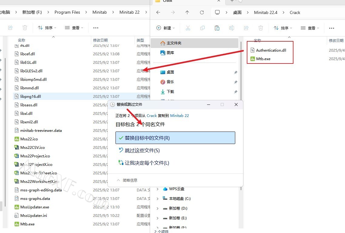Click Crack breadcrumb in address bar
The height and width of the screenshot is (233, 345).
click(x=295, y=12)
